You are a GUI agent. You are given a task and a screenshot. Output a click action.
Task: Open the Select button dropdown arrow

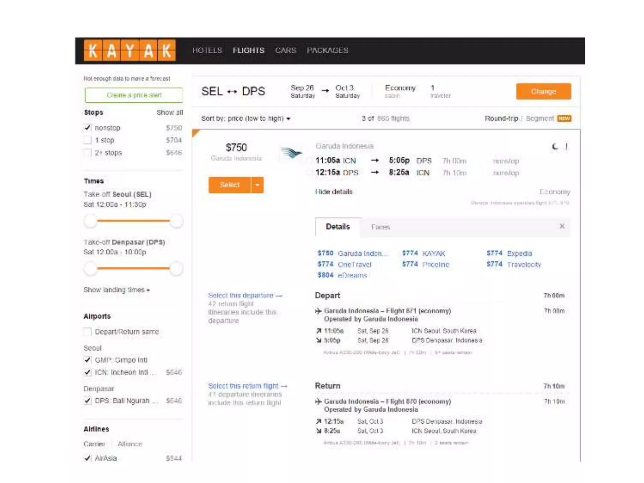(x=257, y=185)
